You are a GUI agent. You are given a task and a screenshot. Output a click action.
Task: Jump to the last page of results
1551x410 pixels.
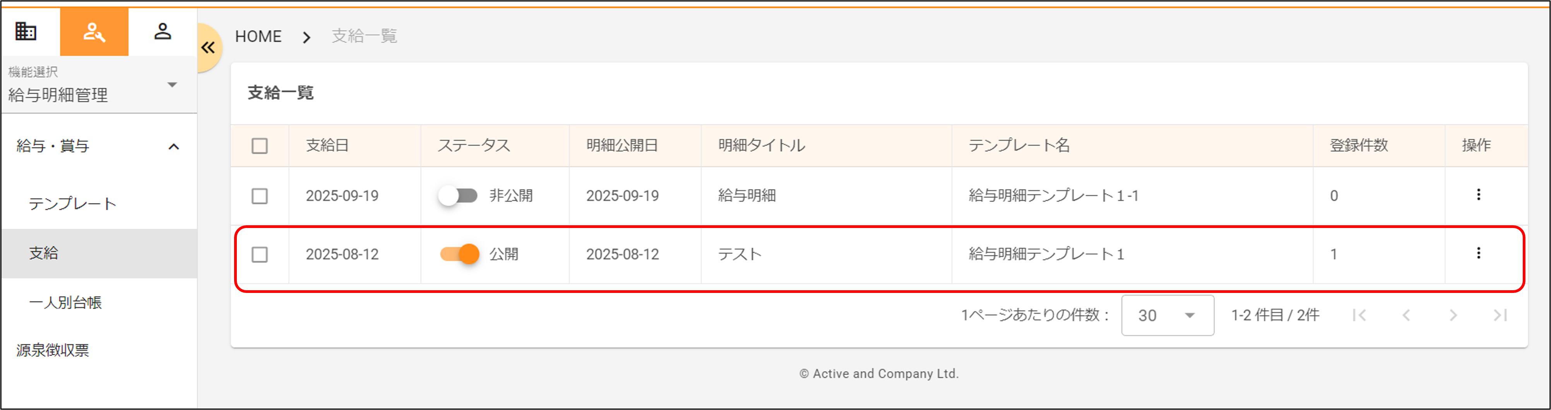click(1500, 315)
